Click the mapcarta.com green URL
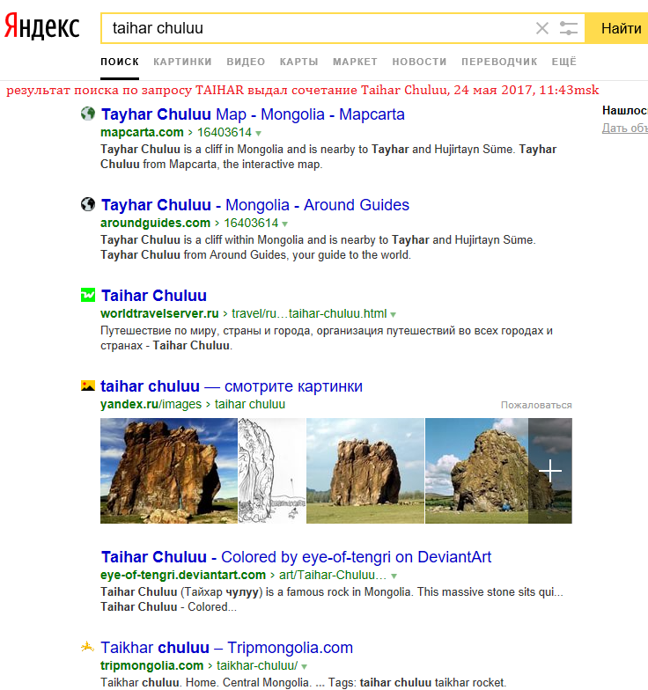This screenshot has width=648, height=690. (x=142, y=132)
